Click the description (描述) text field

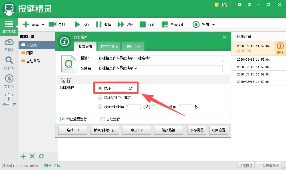click(160, 58)
